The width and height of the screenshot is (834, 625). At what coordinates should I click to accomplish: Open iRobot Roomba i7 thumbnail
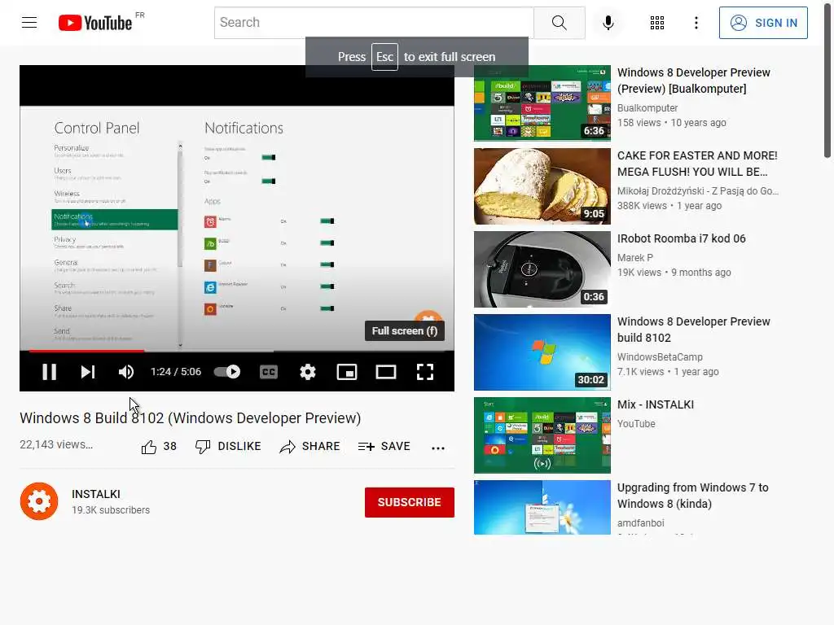[x=542, y=269]
